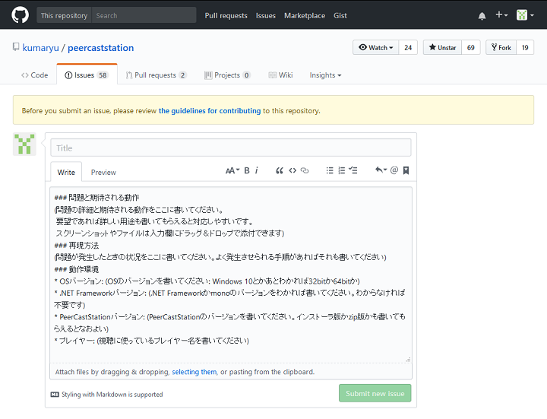Insert a quote block

pyautogui.click(x=280, y=170)
